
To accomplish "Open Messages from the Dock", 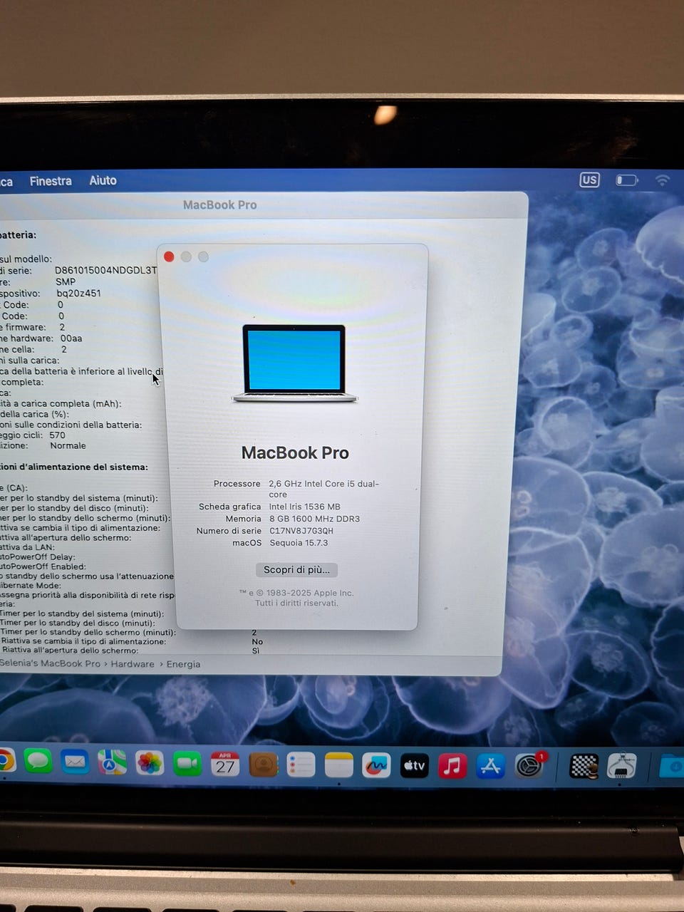I will [x=38, y=762].
